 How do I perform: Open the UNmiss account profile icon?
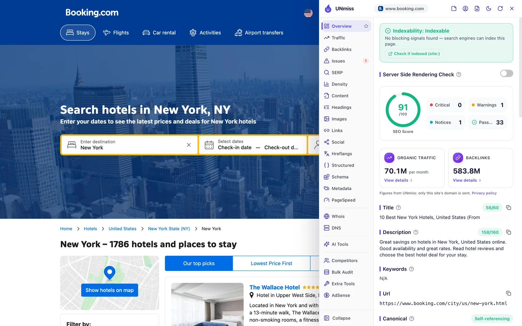click(465, 9)
